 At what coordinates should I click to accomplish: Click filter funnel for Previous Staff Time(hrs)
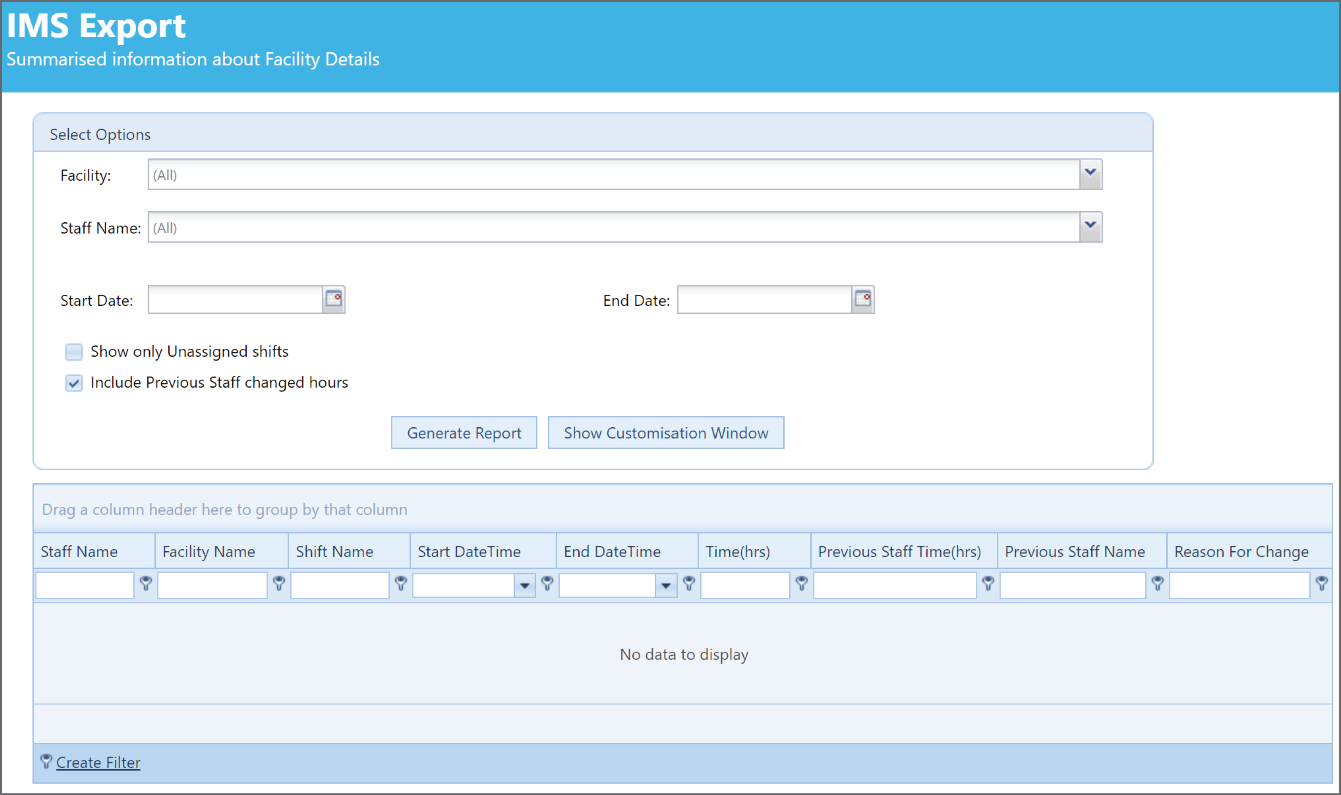(x=988, y=583)
